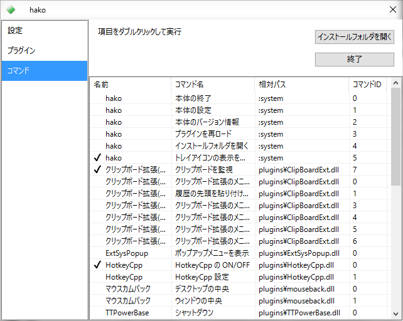Click TTPowerBase name cell

127,313
